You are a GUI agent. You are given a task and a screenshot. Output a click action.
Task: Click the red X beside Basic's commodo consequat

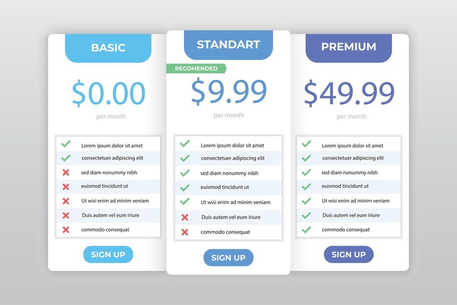66,230
